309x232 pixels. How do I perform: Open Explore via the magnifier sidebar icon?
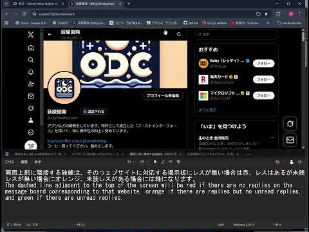pos(31,60)
